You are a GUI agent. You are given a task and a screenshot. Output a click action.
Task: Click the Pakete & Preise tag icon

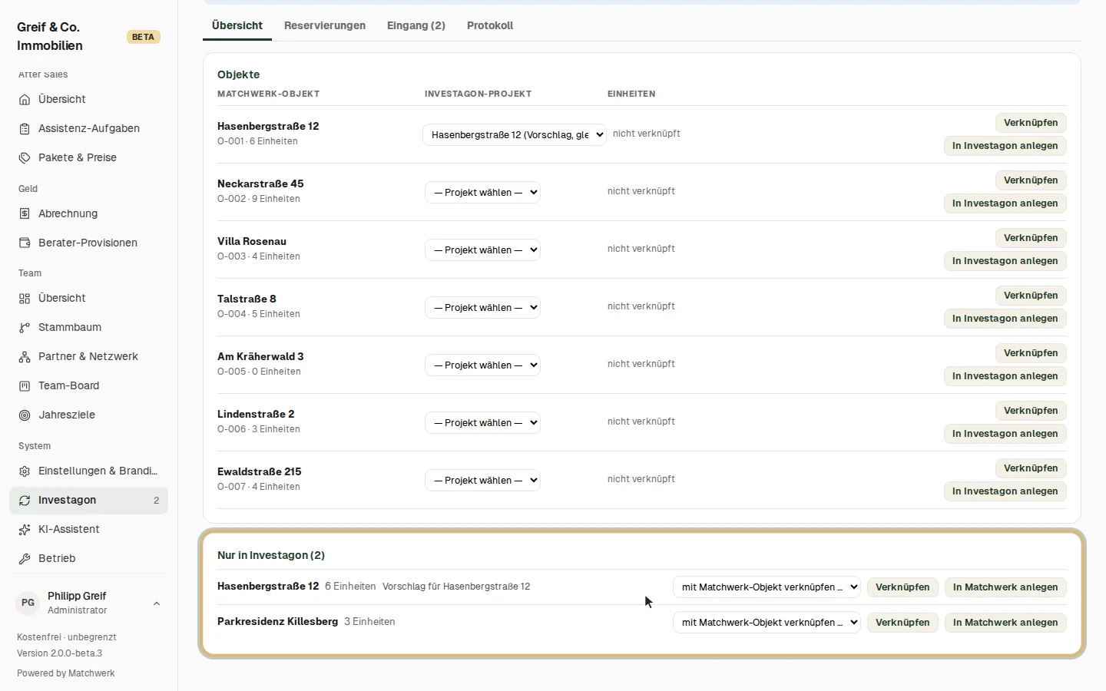point(25,158)
